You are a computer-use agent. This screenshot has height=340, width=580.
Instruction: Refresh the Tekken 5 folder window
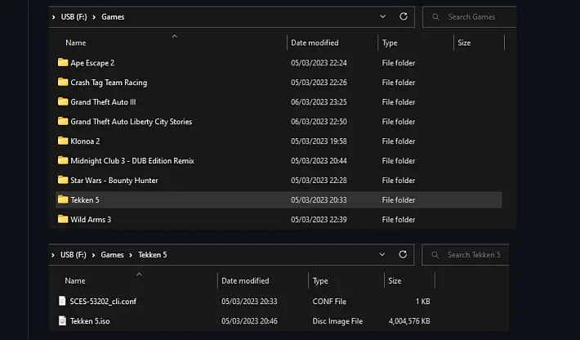click(x=403, y=254)
